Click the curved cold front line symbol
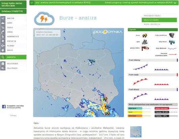 point(140,67)
